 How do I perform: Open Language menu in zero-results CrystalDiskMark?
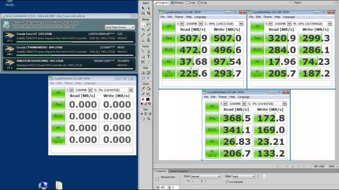point(90,83)
